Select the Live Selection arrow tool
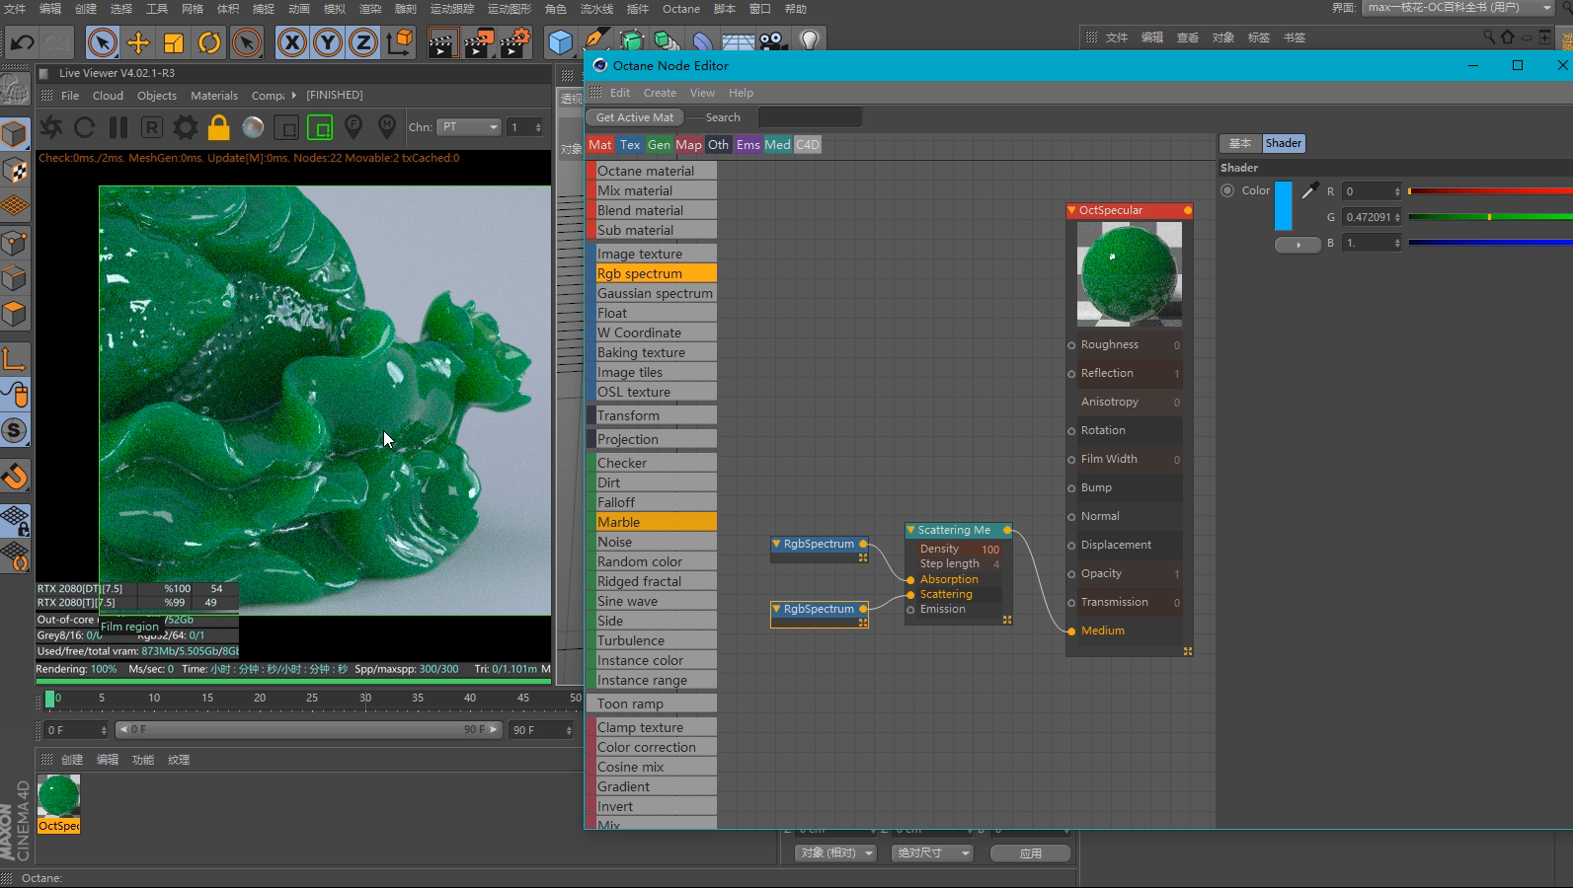 click(x=103, y=42)
